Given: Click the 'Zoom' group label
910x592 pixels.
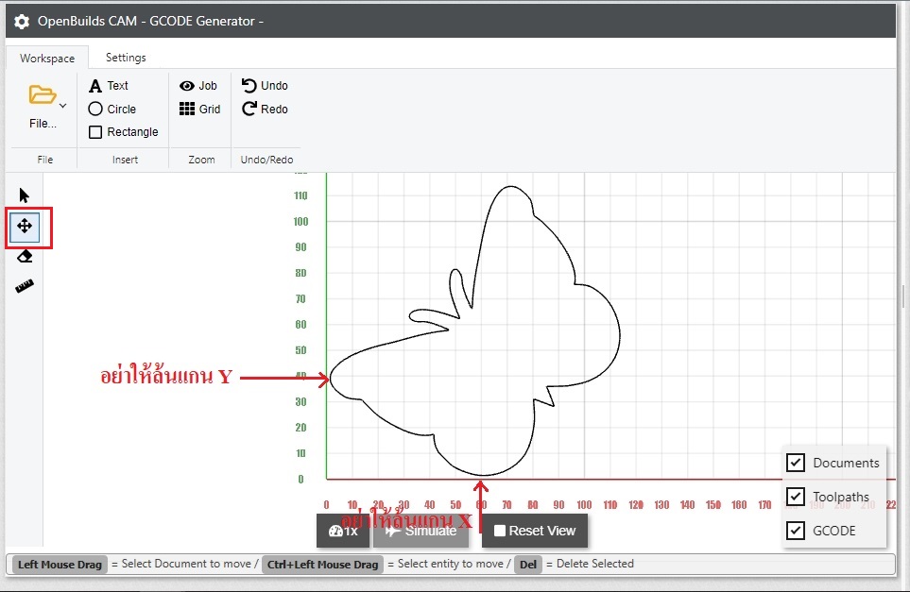Looking at the screenshot, I should click(201, 160).
